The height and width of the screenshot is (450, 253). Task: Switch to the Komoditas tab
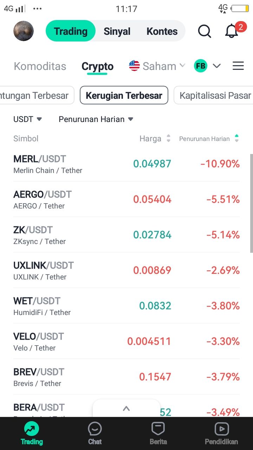tap(40, 66)
